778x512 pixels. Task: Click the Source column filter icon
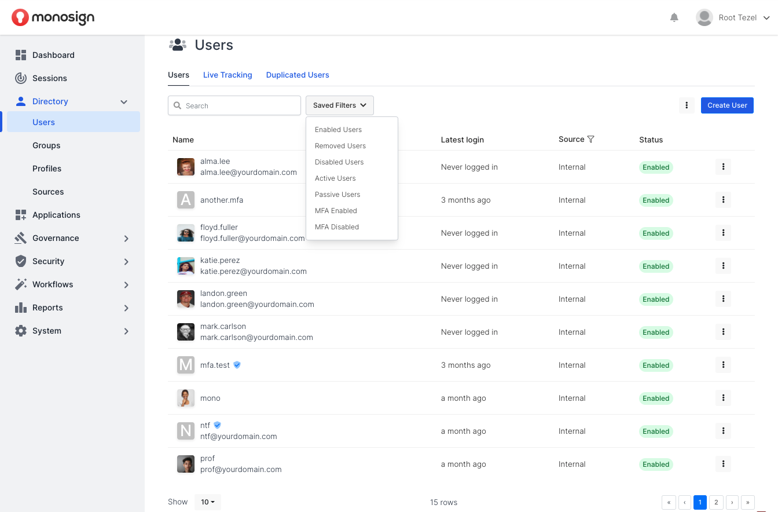point(590,139)
